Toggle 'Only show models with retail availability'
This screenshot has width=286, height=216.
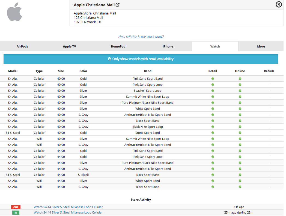[141, 59]
